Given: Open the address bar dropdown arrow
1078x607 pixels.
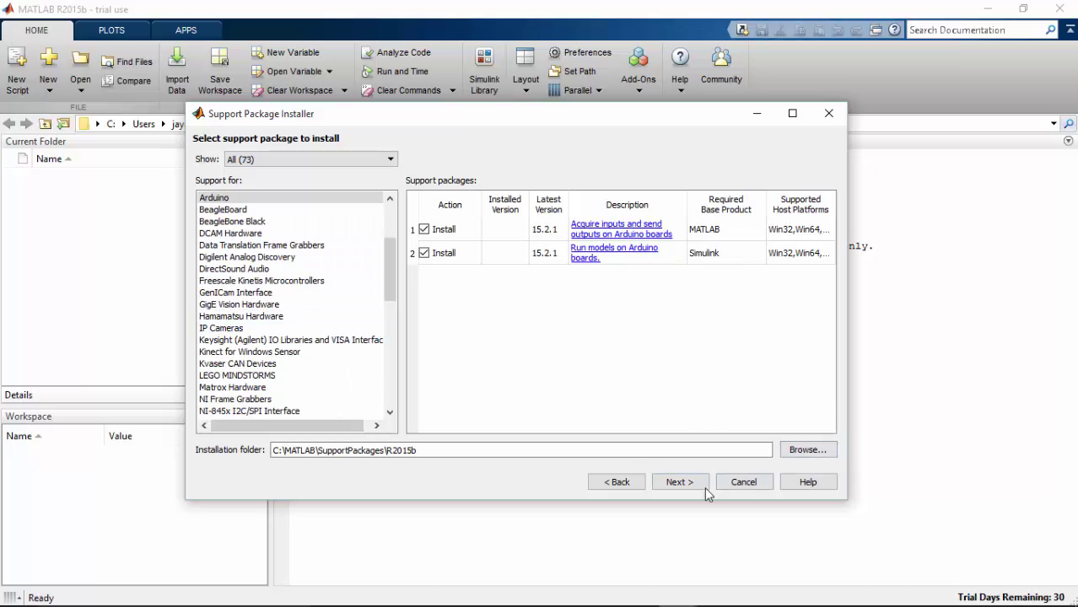Looking at the screenshot, I should [1054, 124].
